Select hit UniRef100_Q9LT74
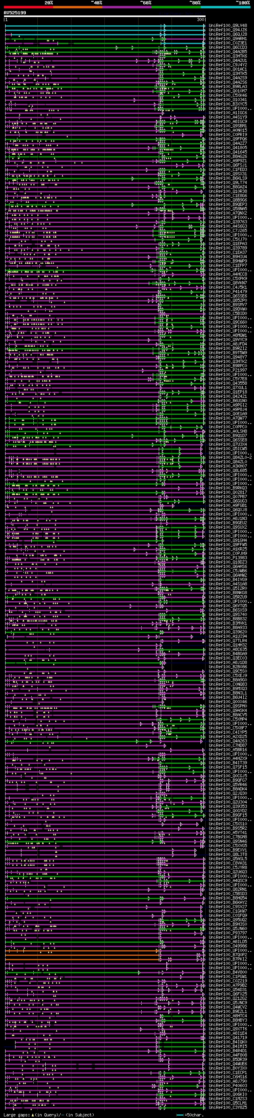 click(x=228, y=183)
